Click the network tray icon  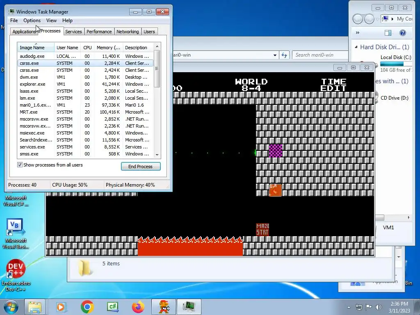359,307
